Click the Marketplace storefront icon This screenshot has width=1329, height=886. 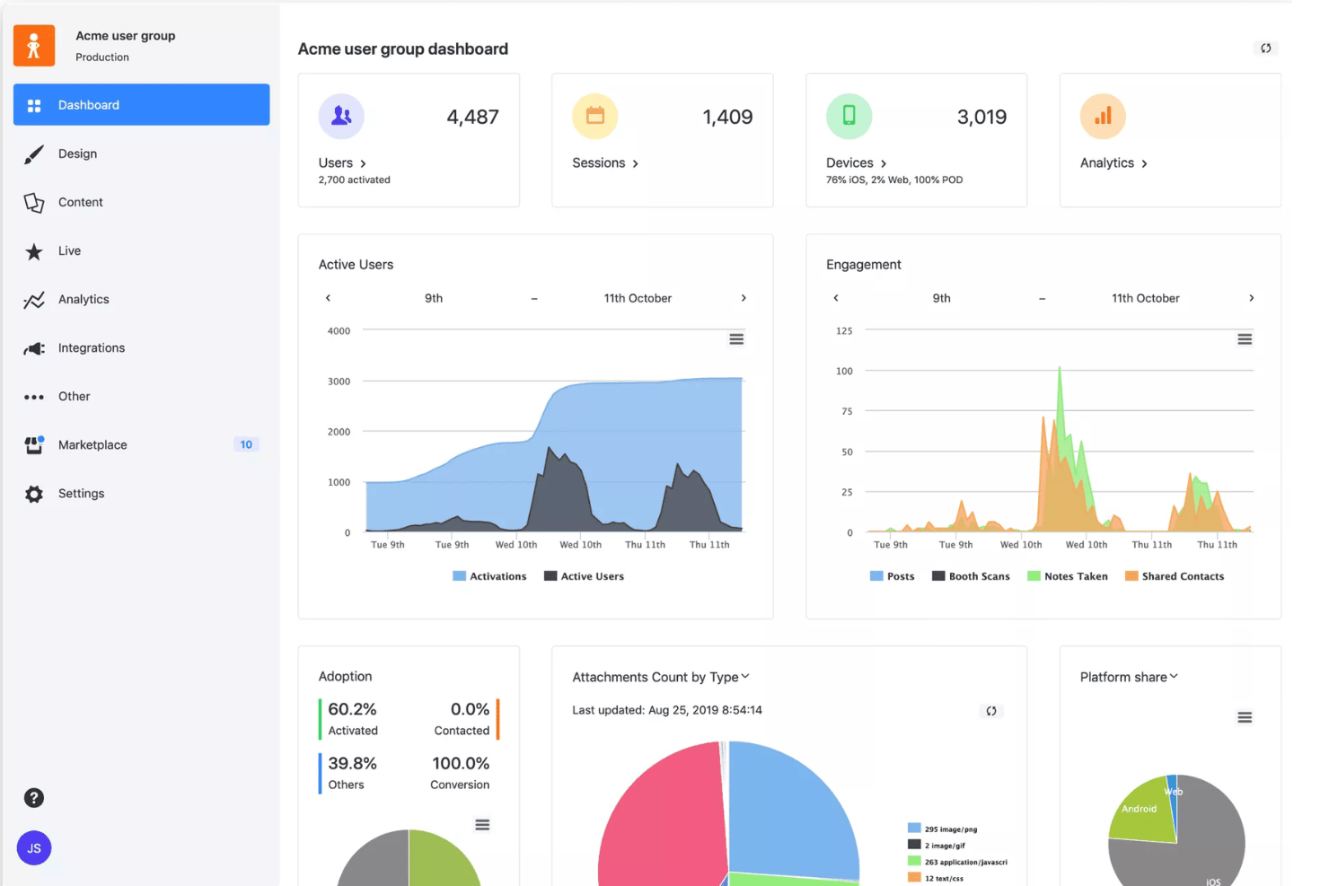(x=34, y=445)
